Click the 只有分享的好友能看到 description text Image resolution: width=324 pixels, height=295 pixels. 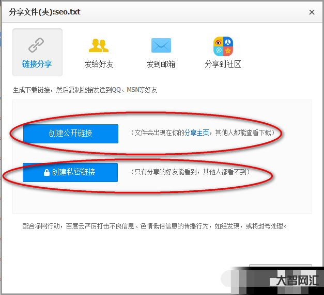(x=190, y=172)
